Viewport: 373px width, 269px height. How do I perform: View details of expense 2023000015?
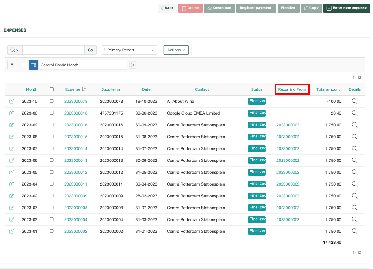point(354,137)
